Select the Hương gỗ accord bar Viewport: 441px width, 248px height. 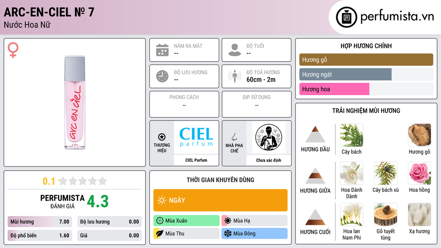tap(366, 59)
